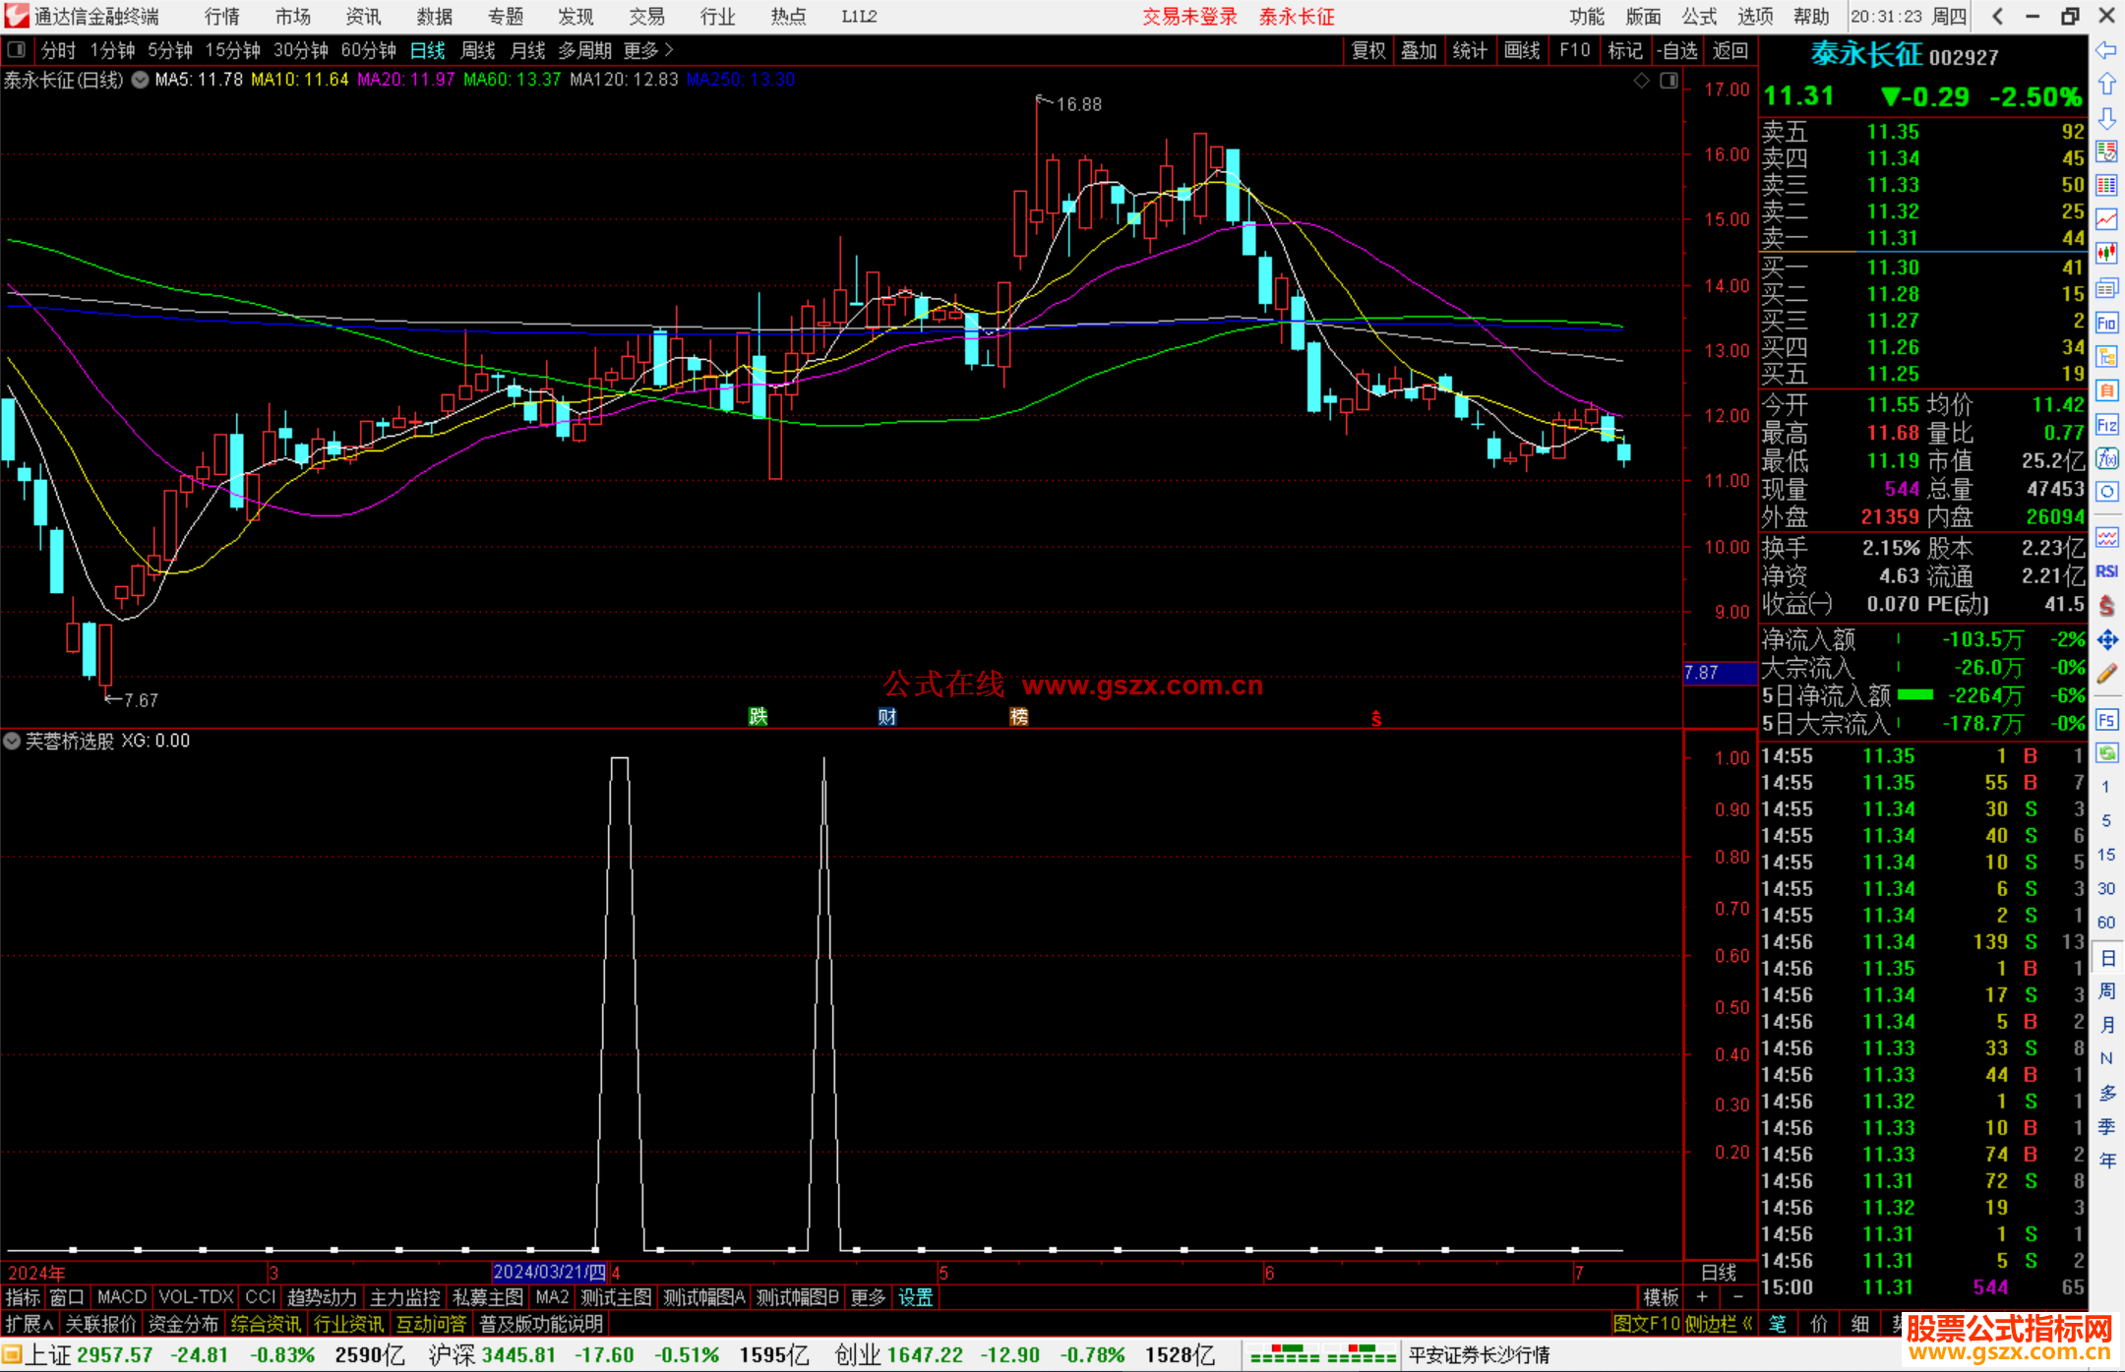Click the RSI indicator icon in sidebar
Screen dimensions: 2125x1372
pos(2106,571)
